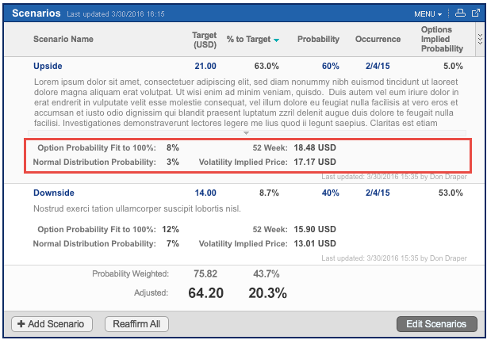The image size is (487, 340).
Task: Click Target (USD) column header
Action: tap(205, 39)
